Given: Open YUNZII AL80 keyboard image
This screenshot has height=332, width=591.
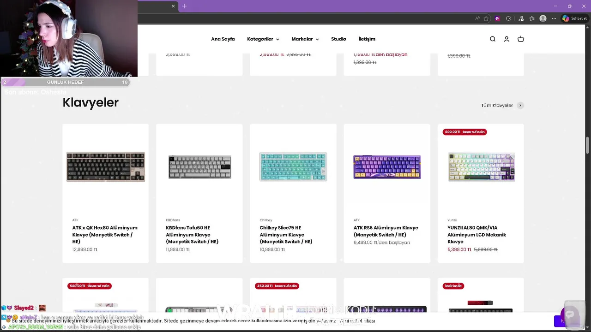Looking at the screenshot, I should point(481,166).
